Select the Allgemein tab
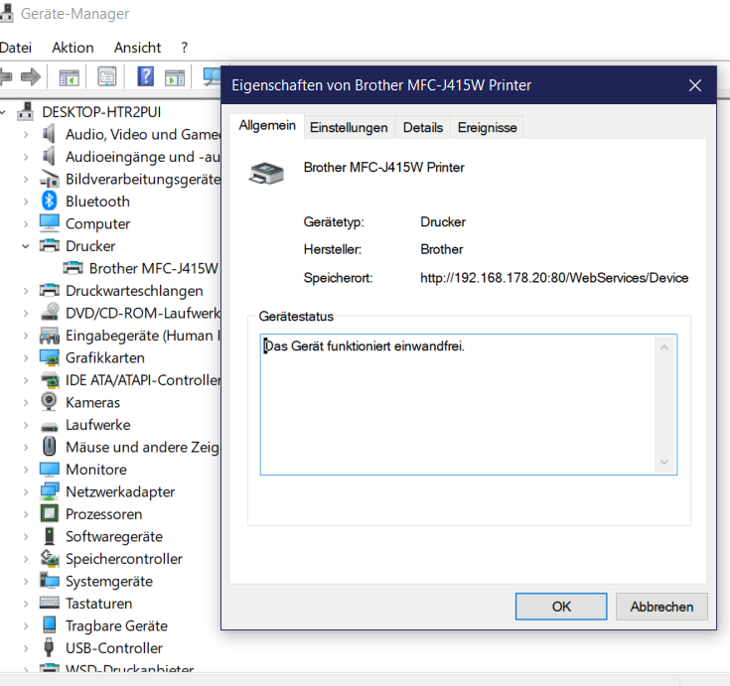The image size is (730, 686). [267, 126]
